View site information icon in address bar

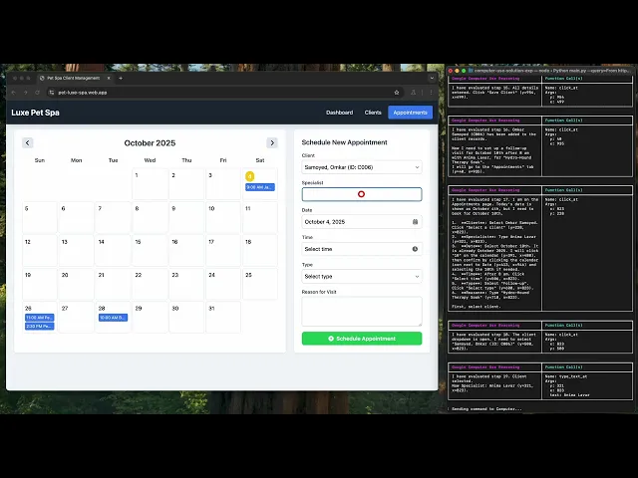[x=51, y=93]
